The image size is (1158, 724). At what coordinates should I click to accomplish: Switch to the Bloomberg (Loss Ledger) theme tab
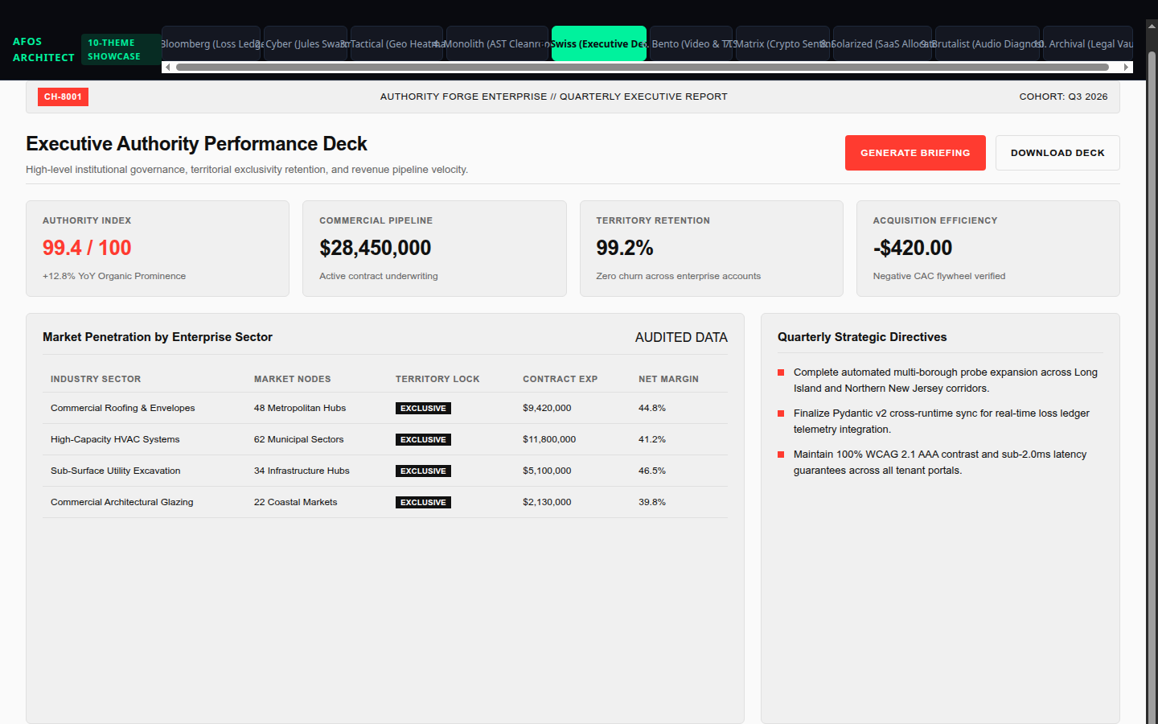coord(211,43)
